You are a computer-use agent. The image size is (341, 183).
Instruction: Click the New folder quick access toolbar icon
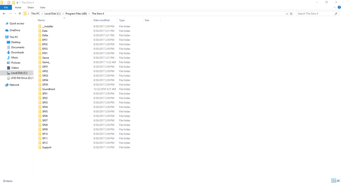click(13, 3)
